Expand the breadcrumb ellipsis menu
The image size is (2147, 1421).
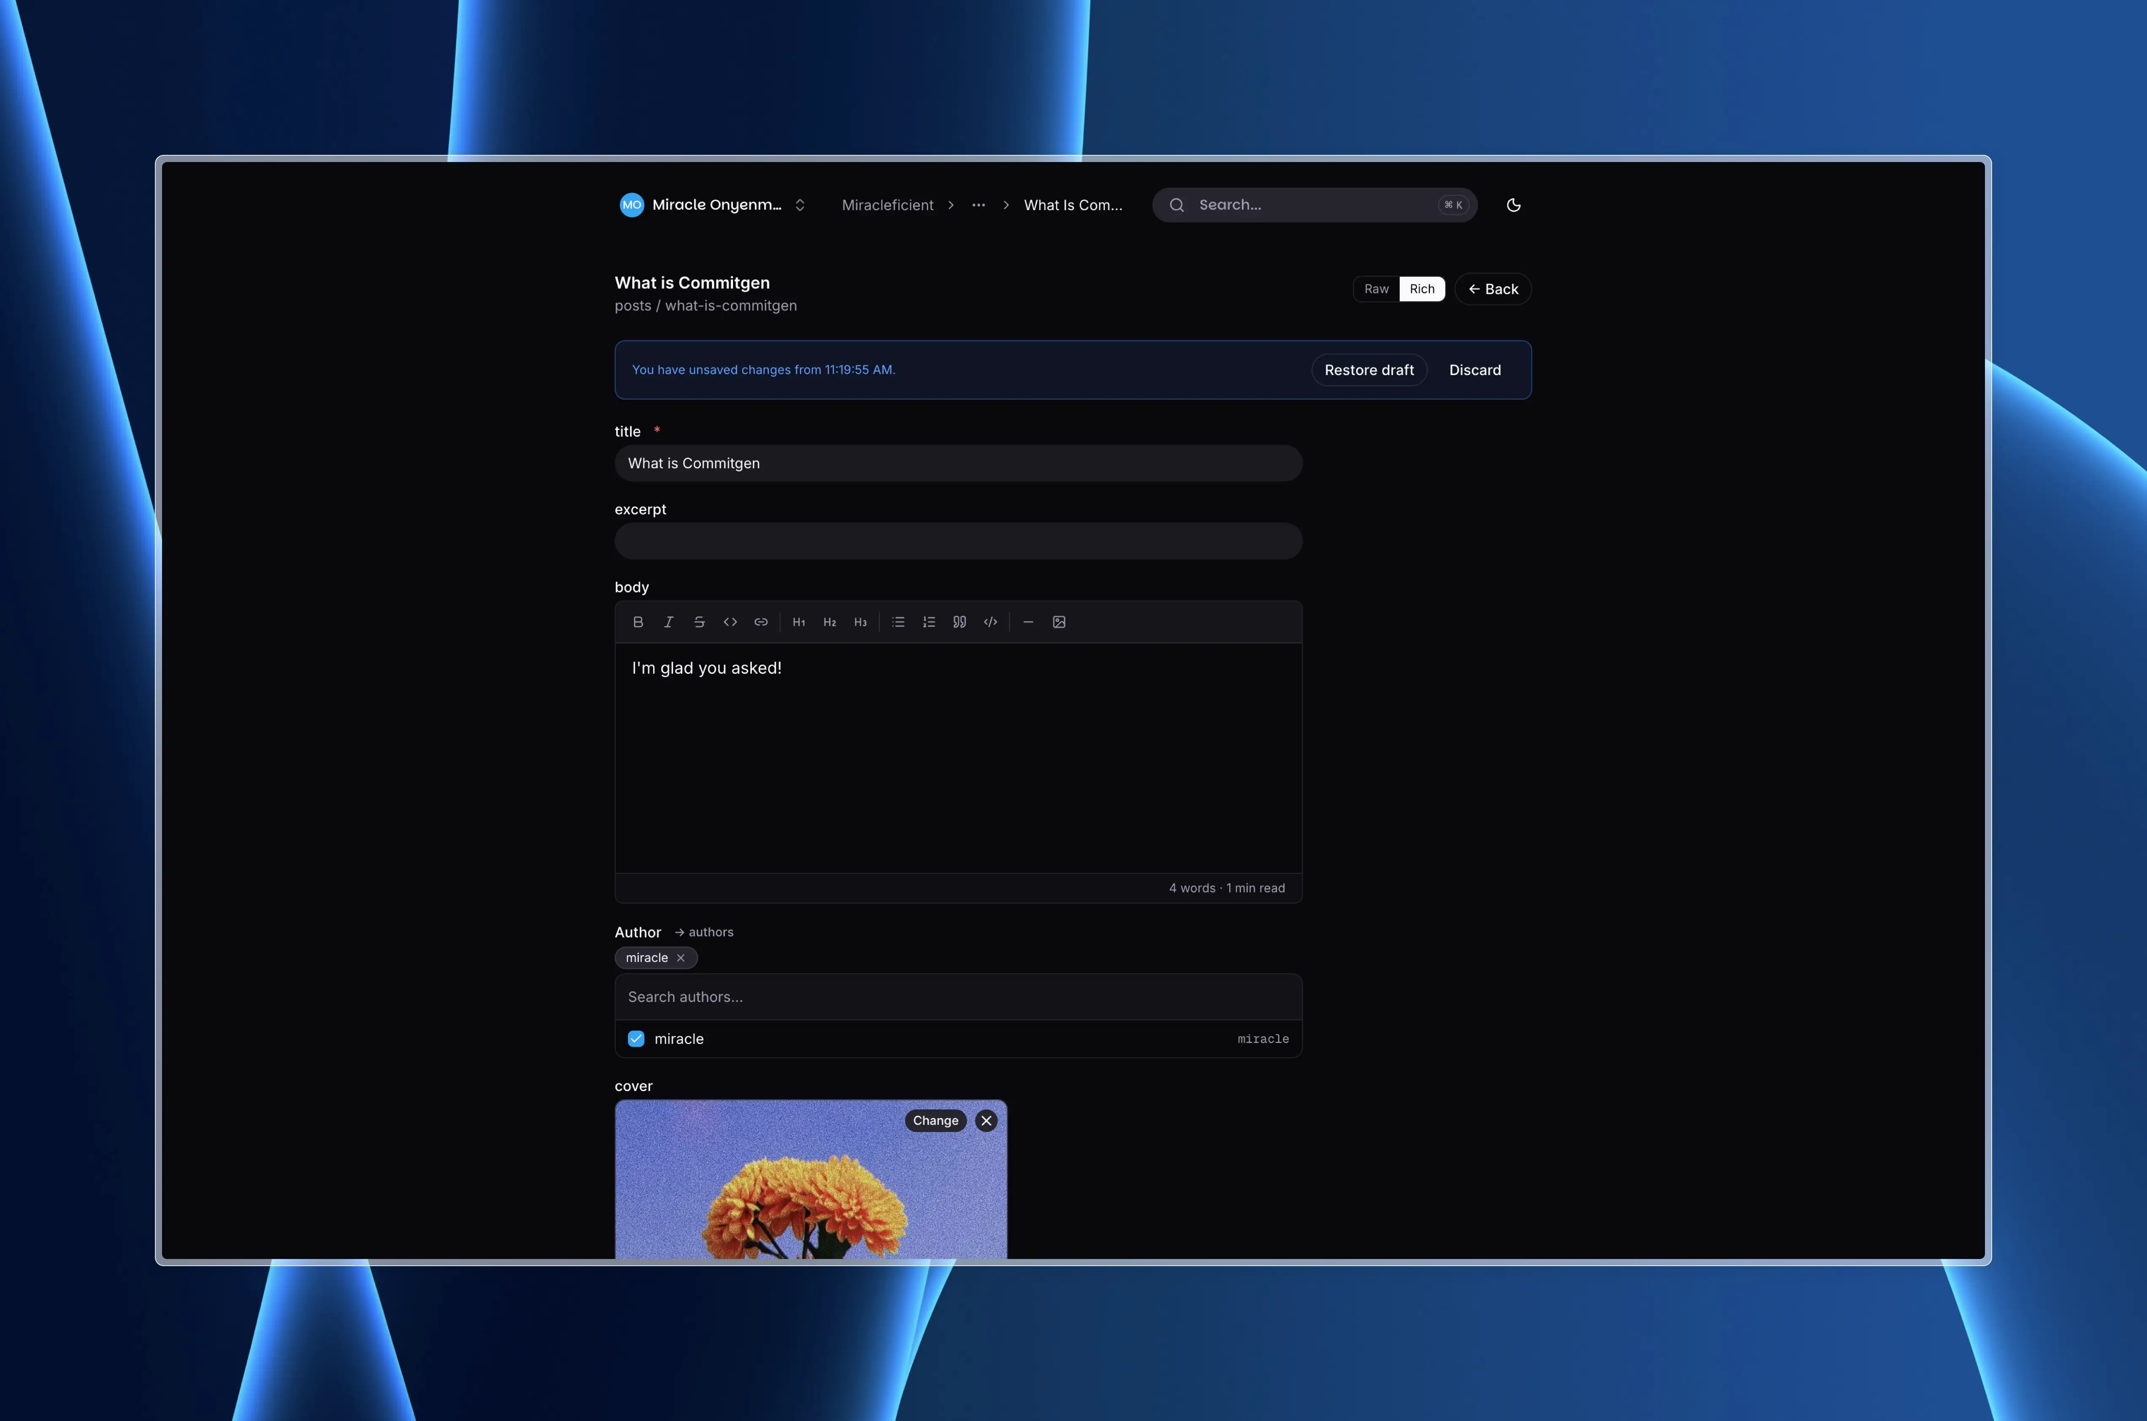(x=979, y=205)
